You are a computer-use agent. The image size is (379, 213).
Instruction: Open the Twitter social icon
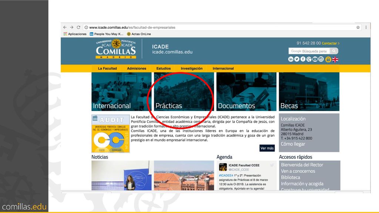297,59
